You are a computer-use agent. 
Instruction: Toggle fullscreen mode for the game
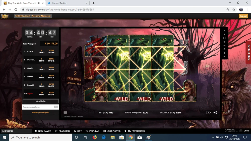click(x=224, y=38)
